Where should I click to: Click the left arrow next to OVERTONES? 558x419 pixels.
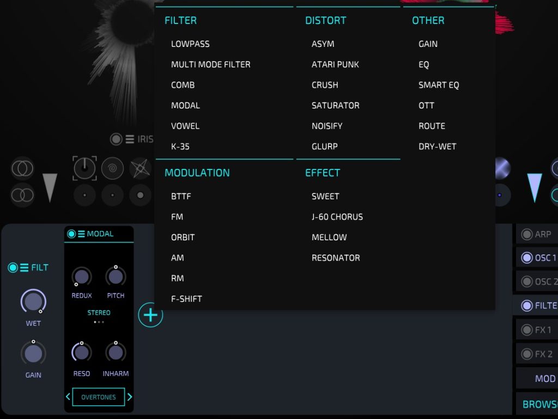[68, 397]
